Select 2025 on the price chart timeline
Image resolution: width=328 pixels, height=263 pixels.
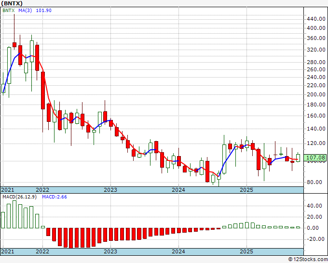pyautogui.click(x=246, y=190)
